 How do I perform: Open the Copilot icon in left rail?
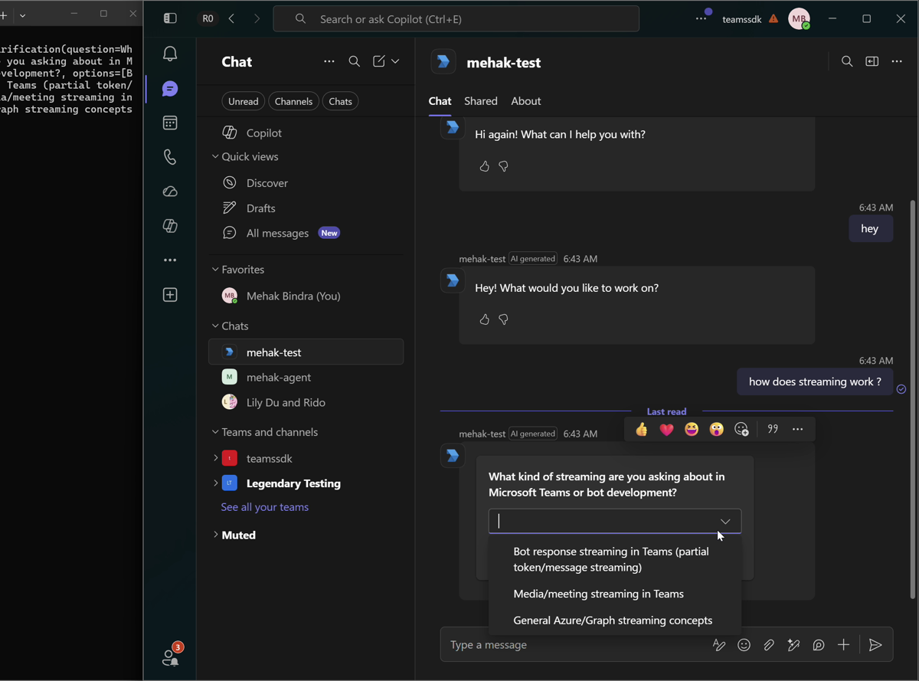click(x=170, y=225)
